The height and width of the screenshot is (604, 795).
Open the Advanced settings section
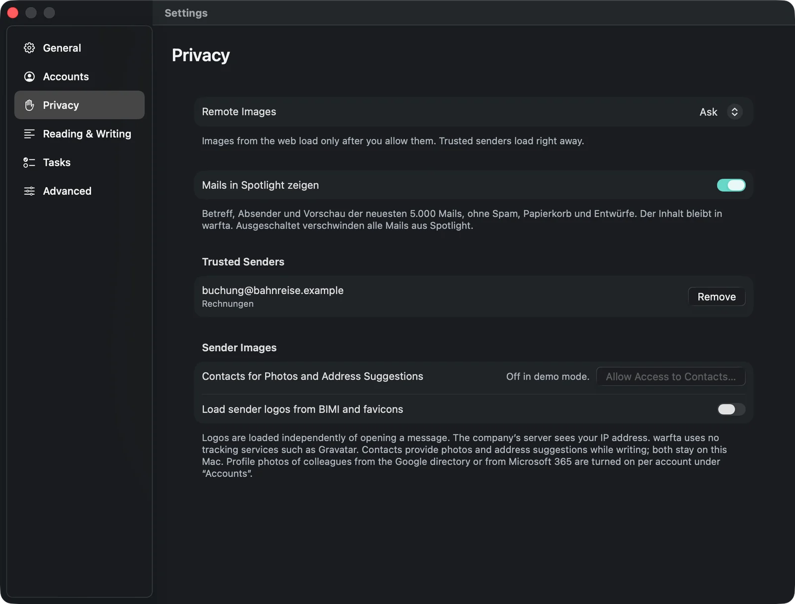79,191
